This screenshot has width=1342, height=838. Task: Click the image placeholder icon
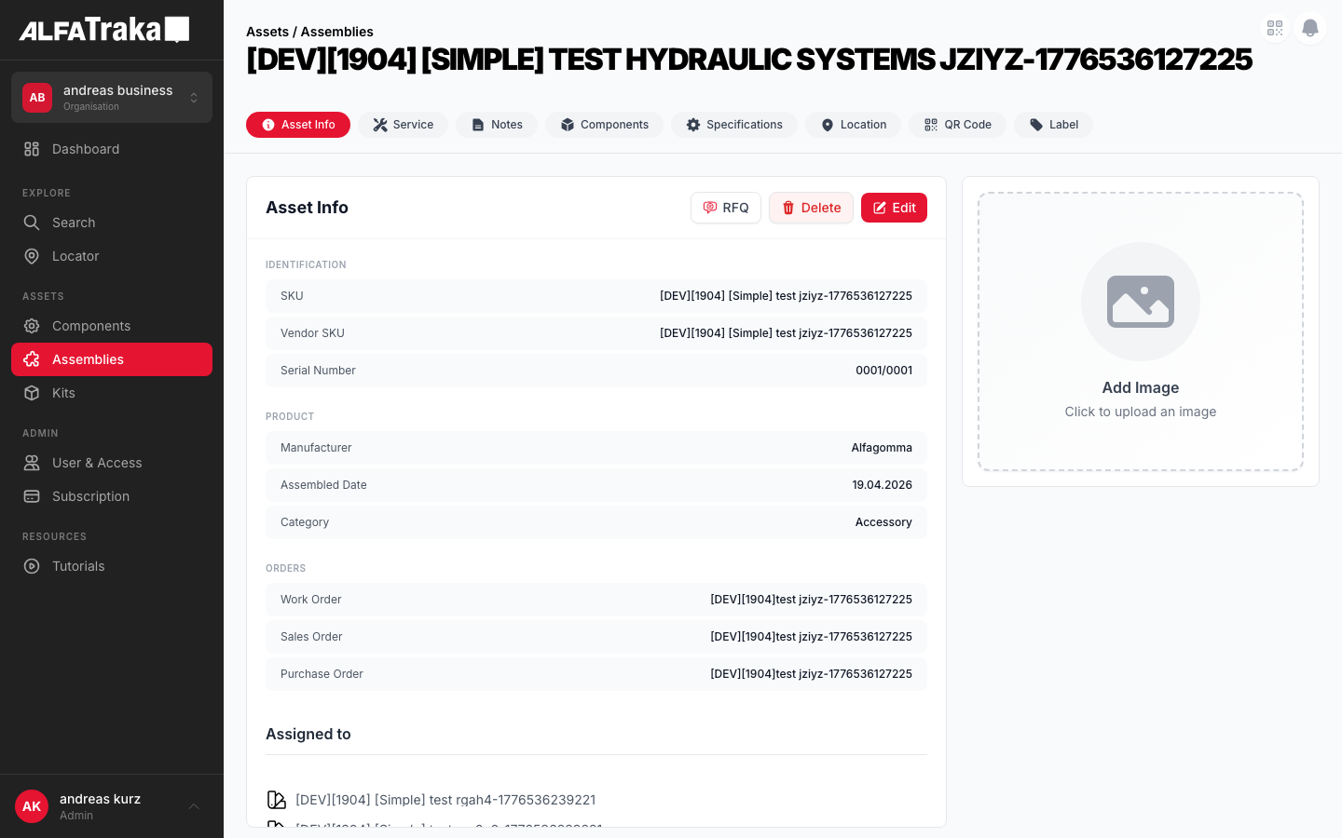[1140, 302]
